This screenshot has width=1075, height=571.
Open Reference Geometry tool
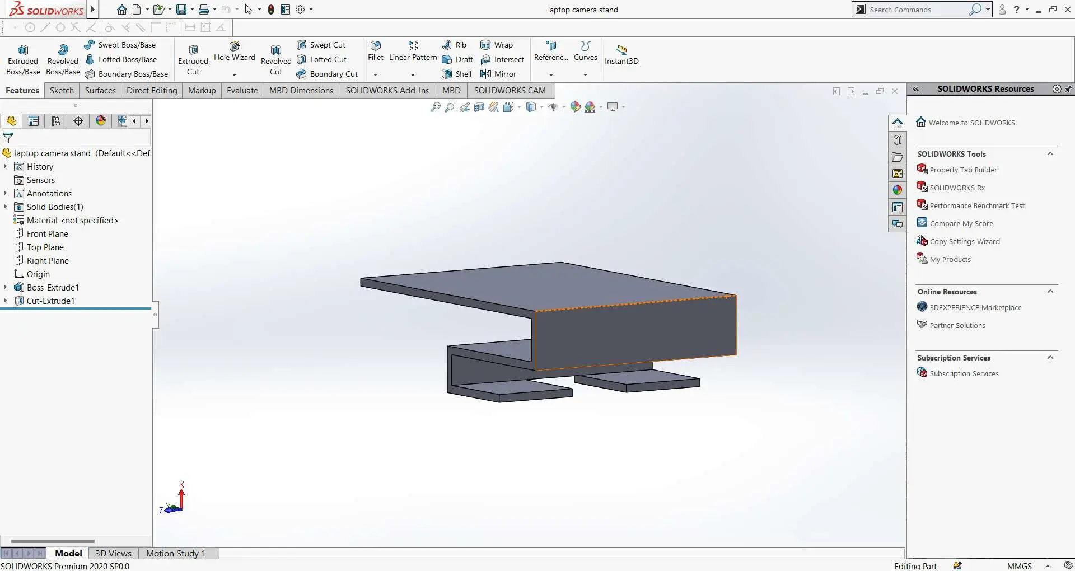(x=551, y=51)
